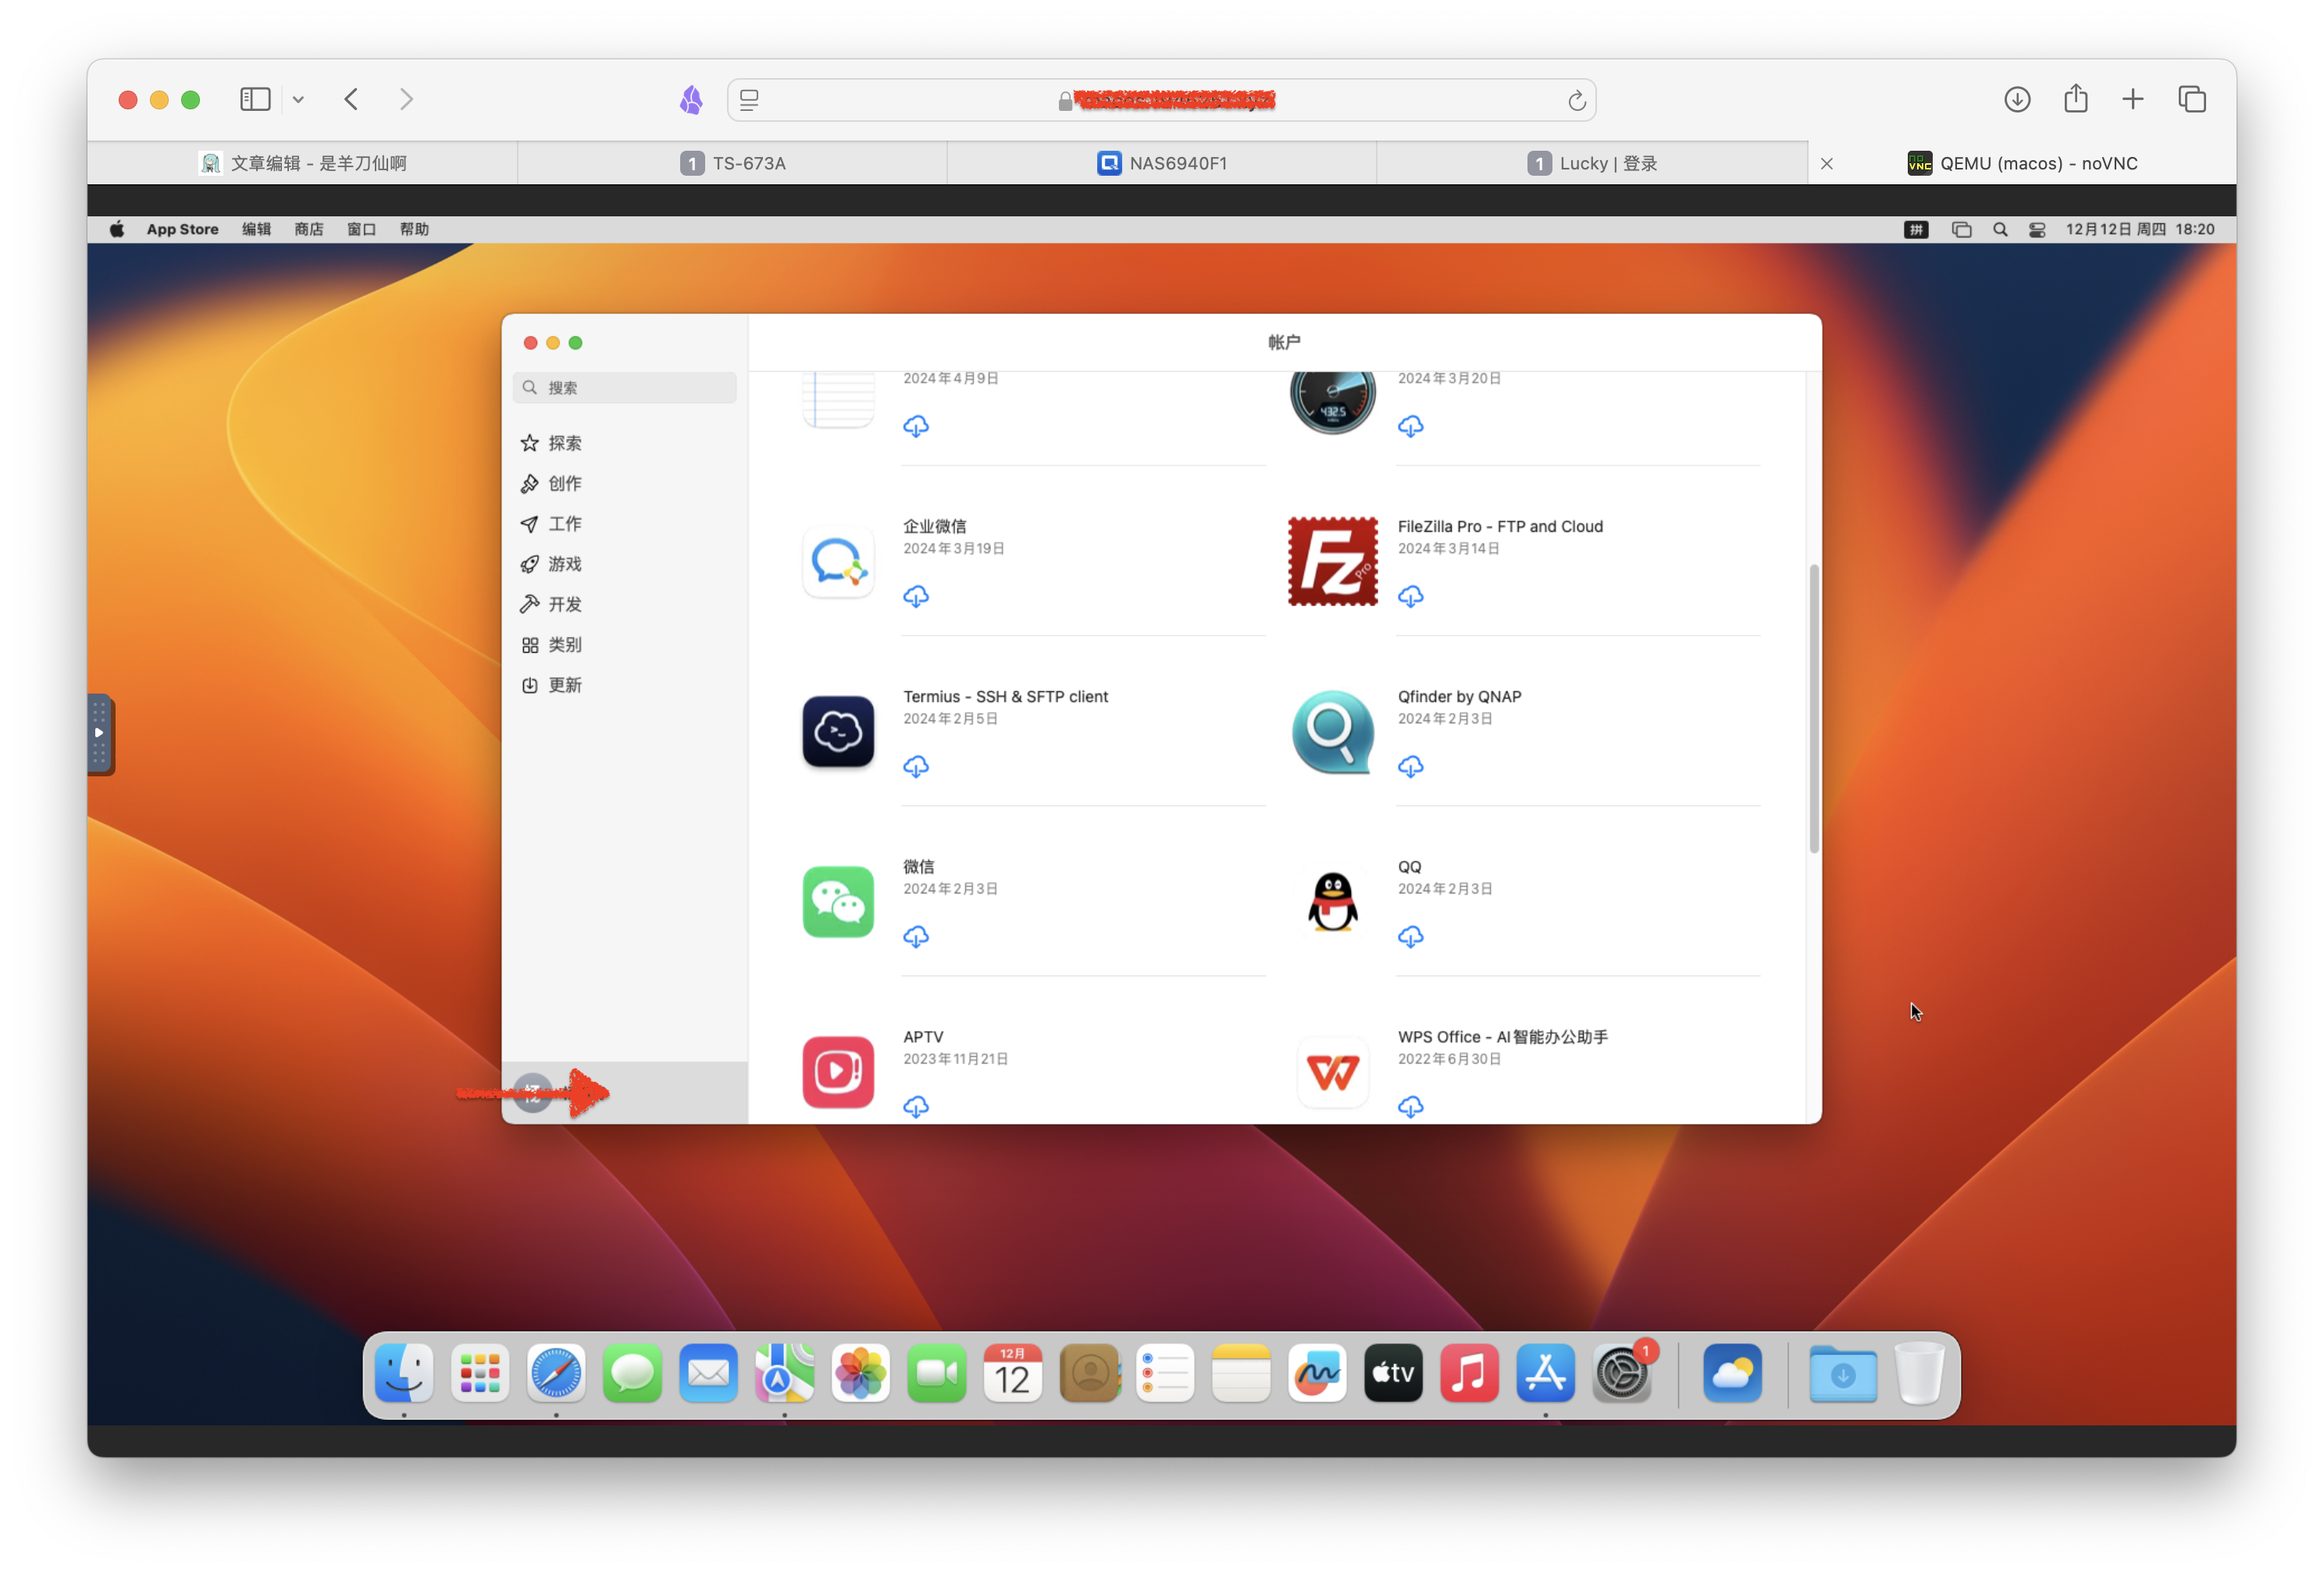Open System Settings in the Dock
Image resolution: width=2324 pixels, height=1573 pixels.
1621,1374
